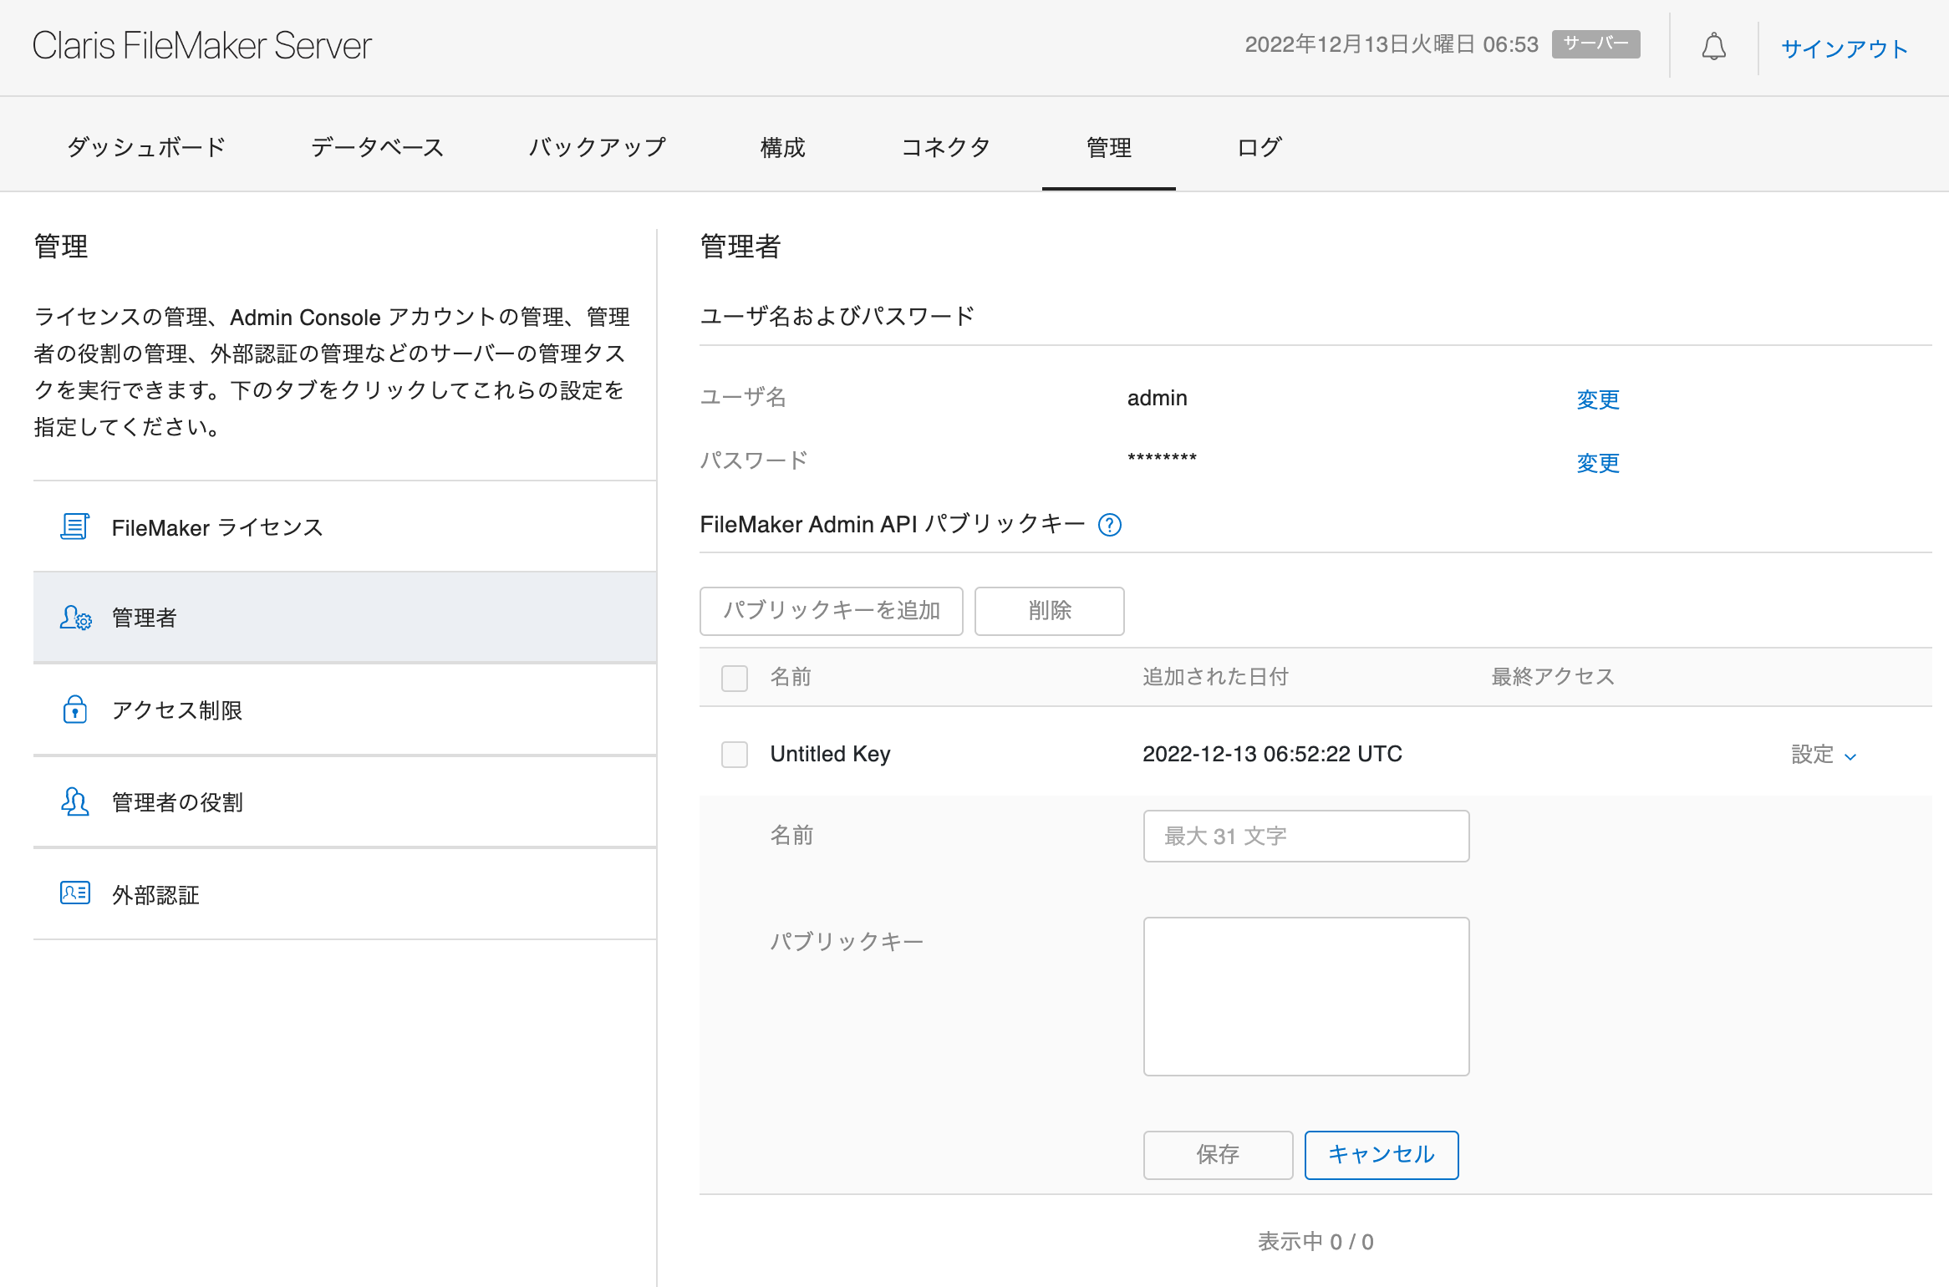Click the 名前 input field
Image resolution: width=1949 pixels, height=1287 pixels.
click(x=1305, y=836)
